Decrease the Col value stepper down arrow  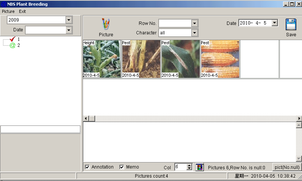click(x=189, y=169)
